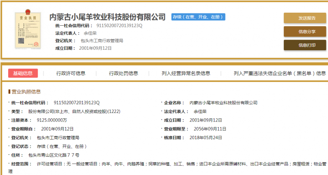Image resolution: width=328 pixels, height=175 pixels.
Task: Click 营业期限至 value 2056年09月11日
Action: pos(210,129)
